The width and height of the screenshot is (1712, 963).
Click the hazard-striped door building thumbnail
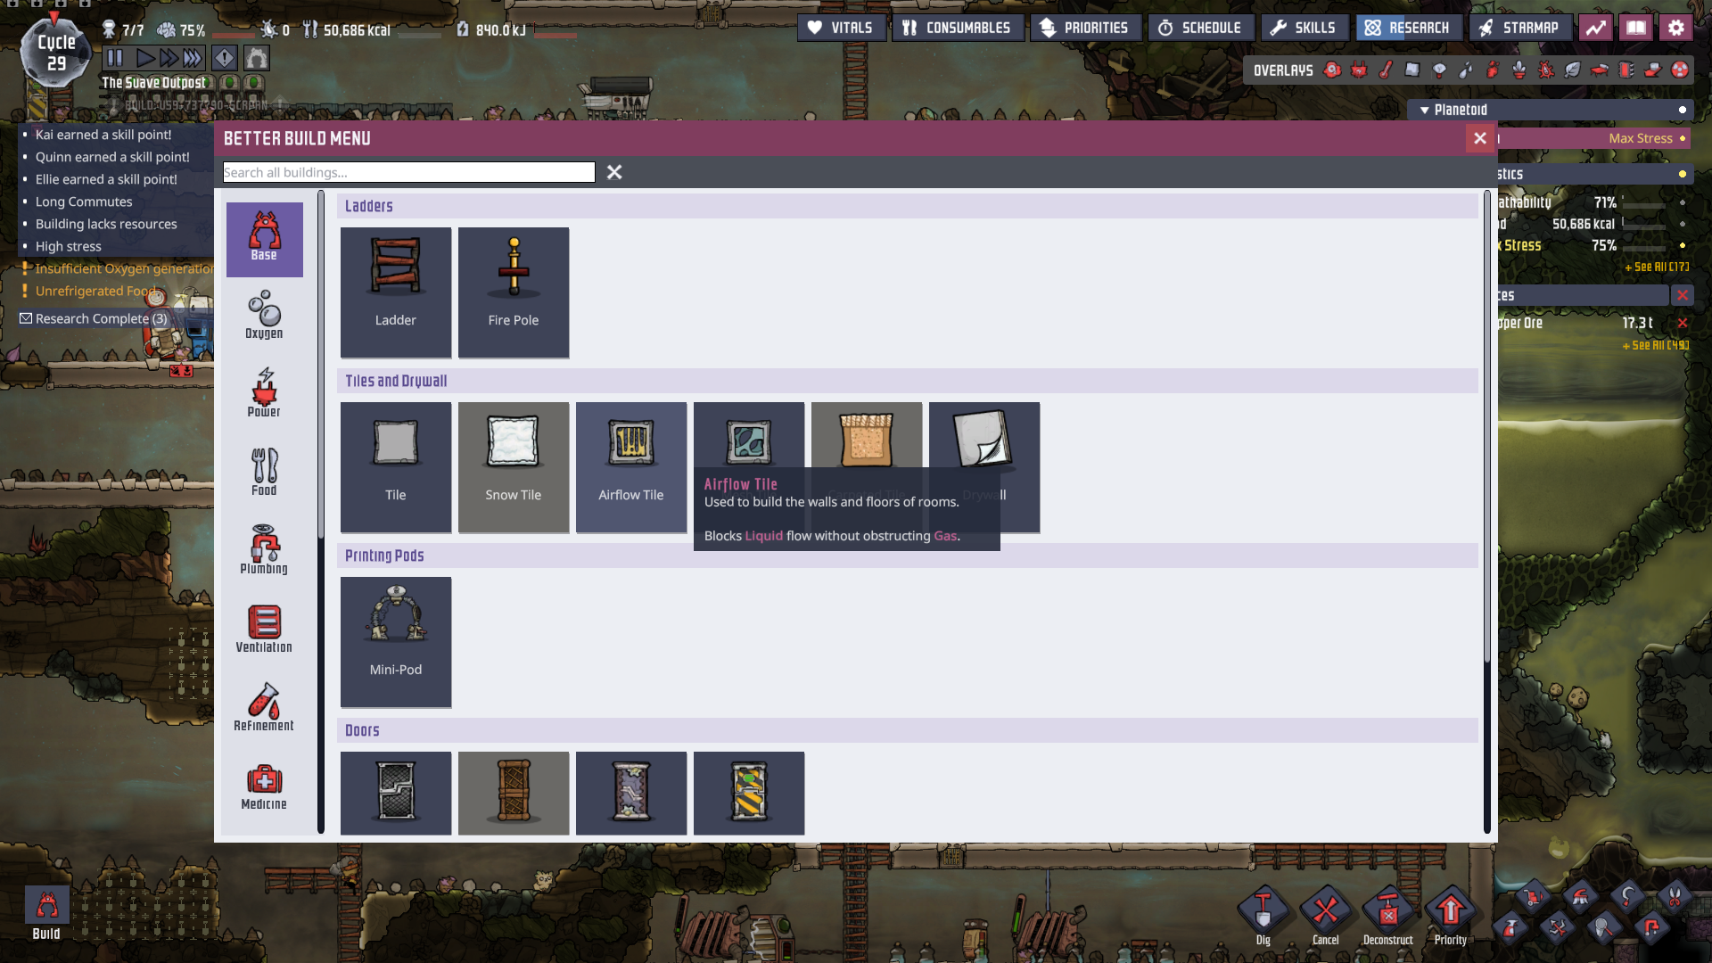[749, 793]
